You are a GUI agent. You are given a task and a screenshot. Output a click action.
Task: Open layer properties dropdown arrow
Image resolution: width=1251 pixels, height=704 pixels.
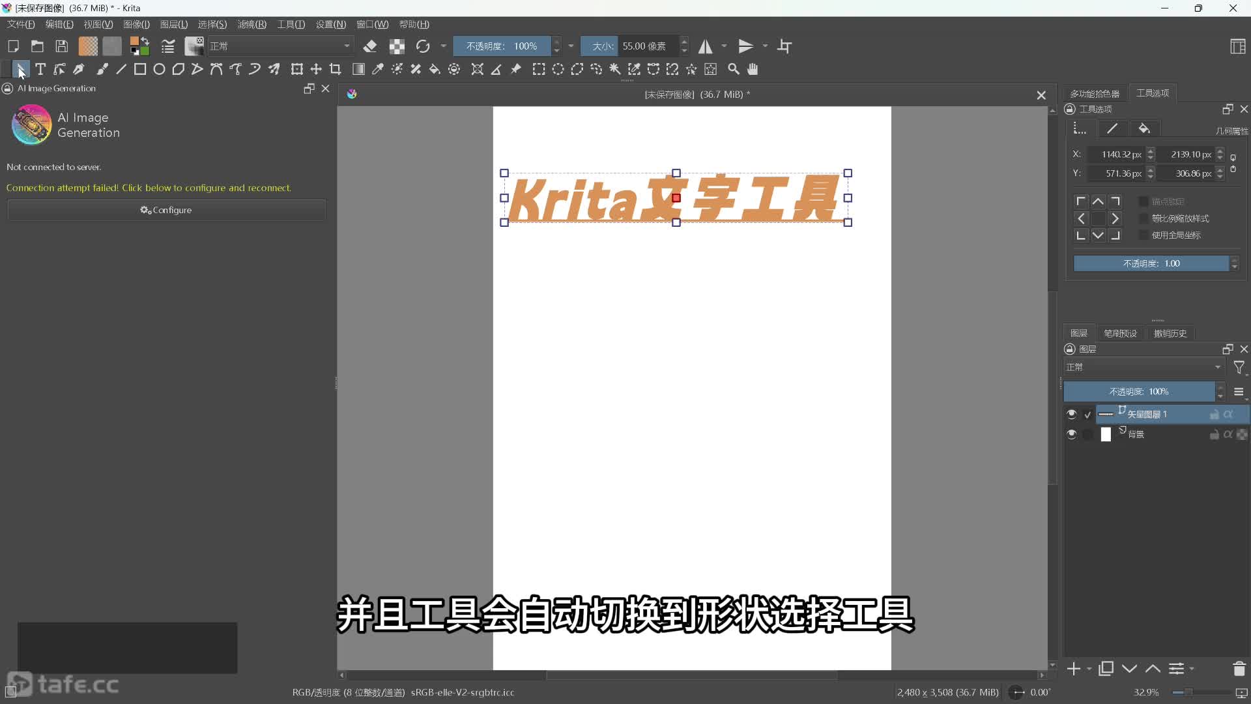coord(1192,669)
